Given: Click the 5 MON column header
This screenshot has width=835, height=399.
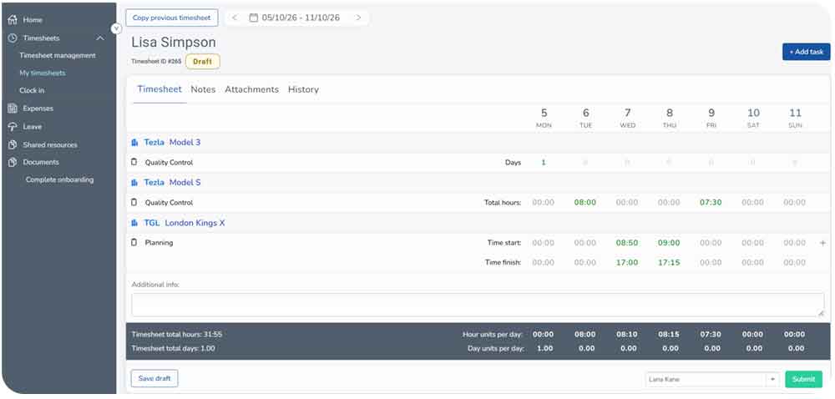Looking at the screenshot, I should (544, 118).
